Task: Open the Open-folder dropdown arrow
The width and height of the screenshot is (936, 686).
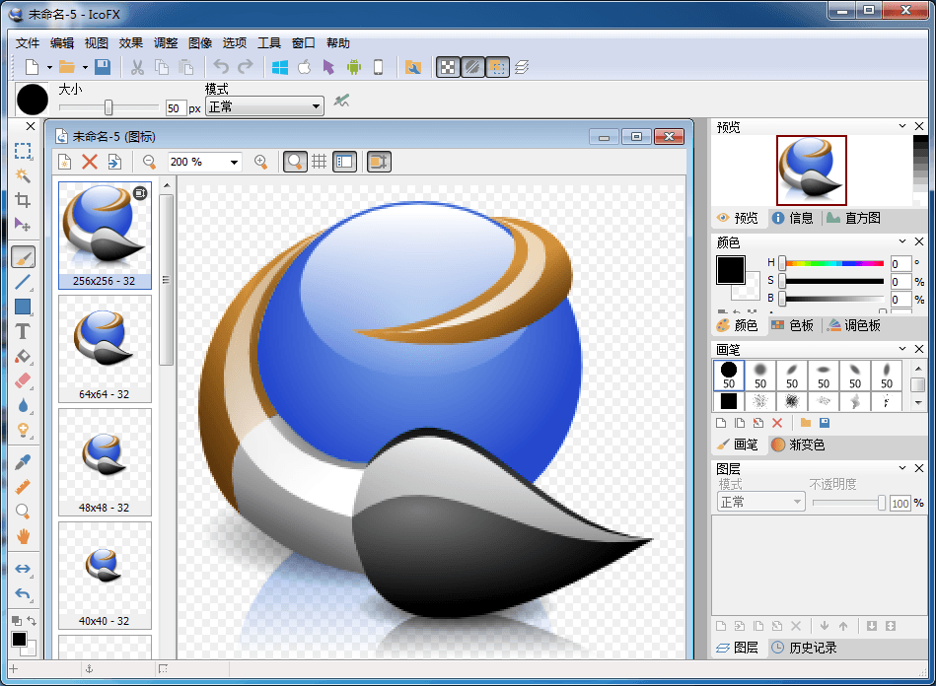Action: [85, 67]
